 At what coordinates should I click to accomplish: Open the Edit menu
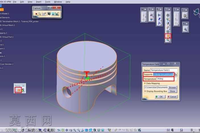click(22, 2)
